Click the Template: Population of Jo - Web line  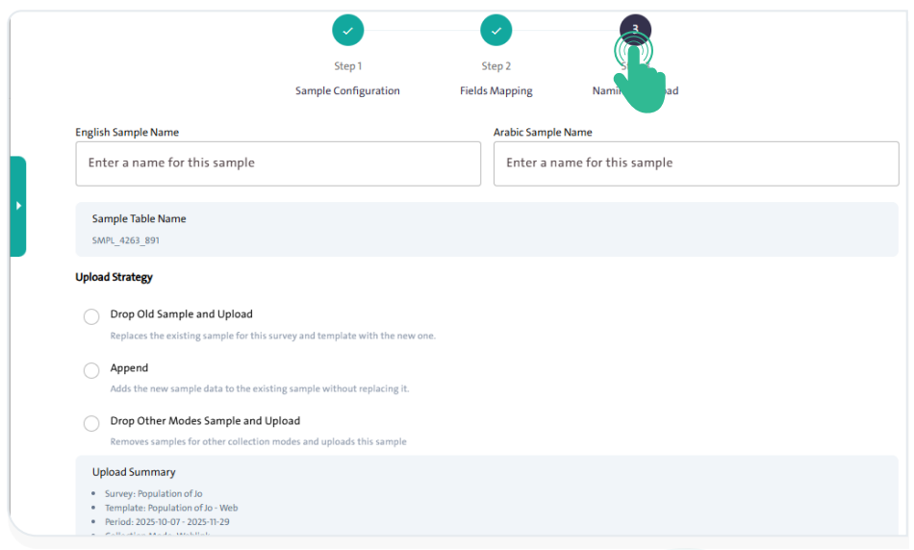tap(171, 508)
